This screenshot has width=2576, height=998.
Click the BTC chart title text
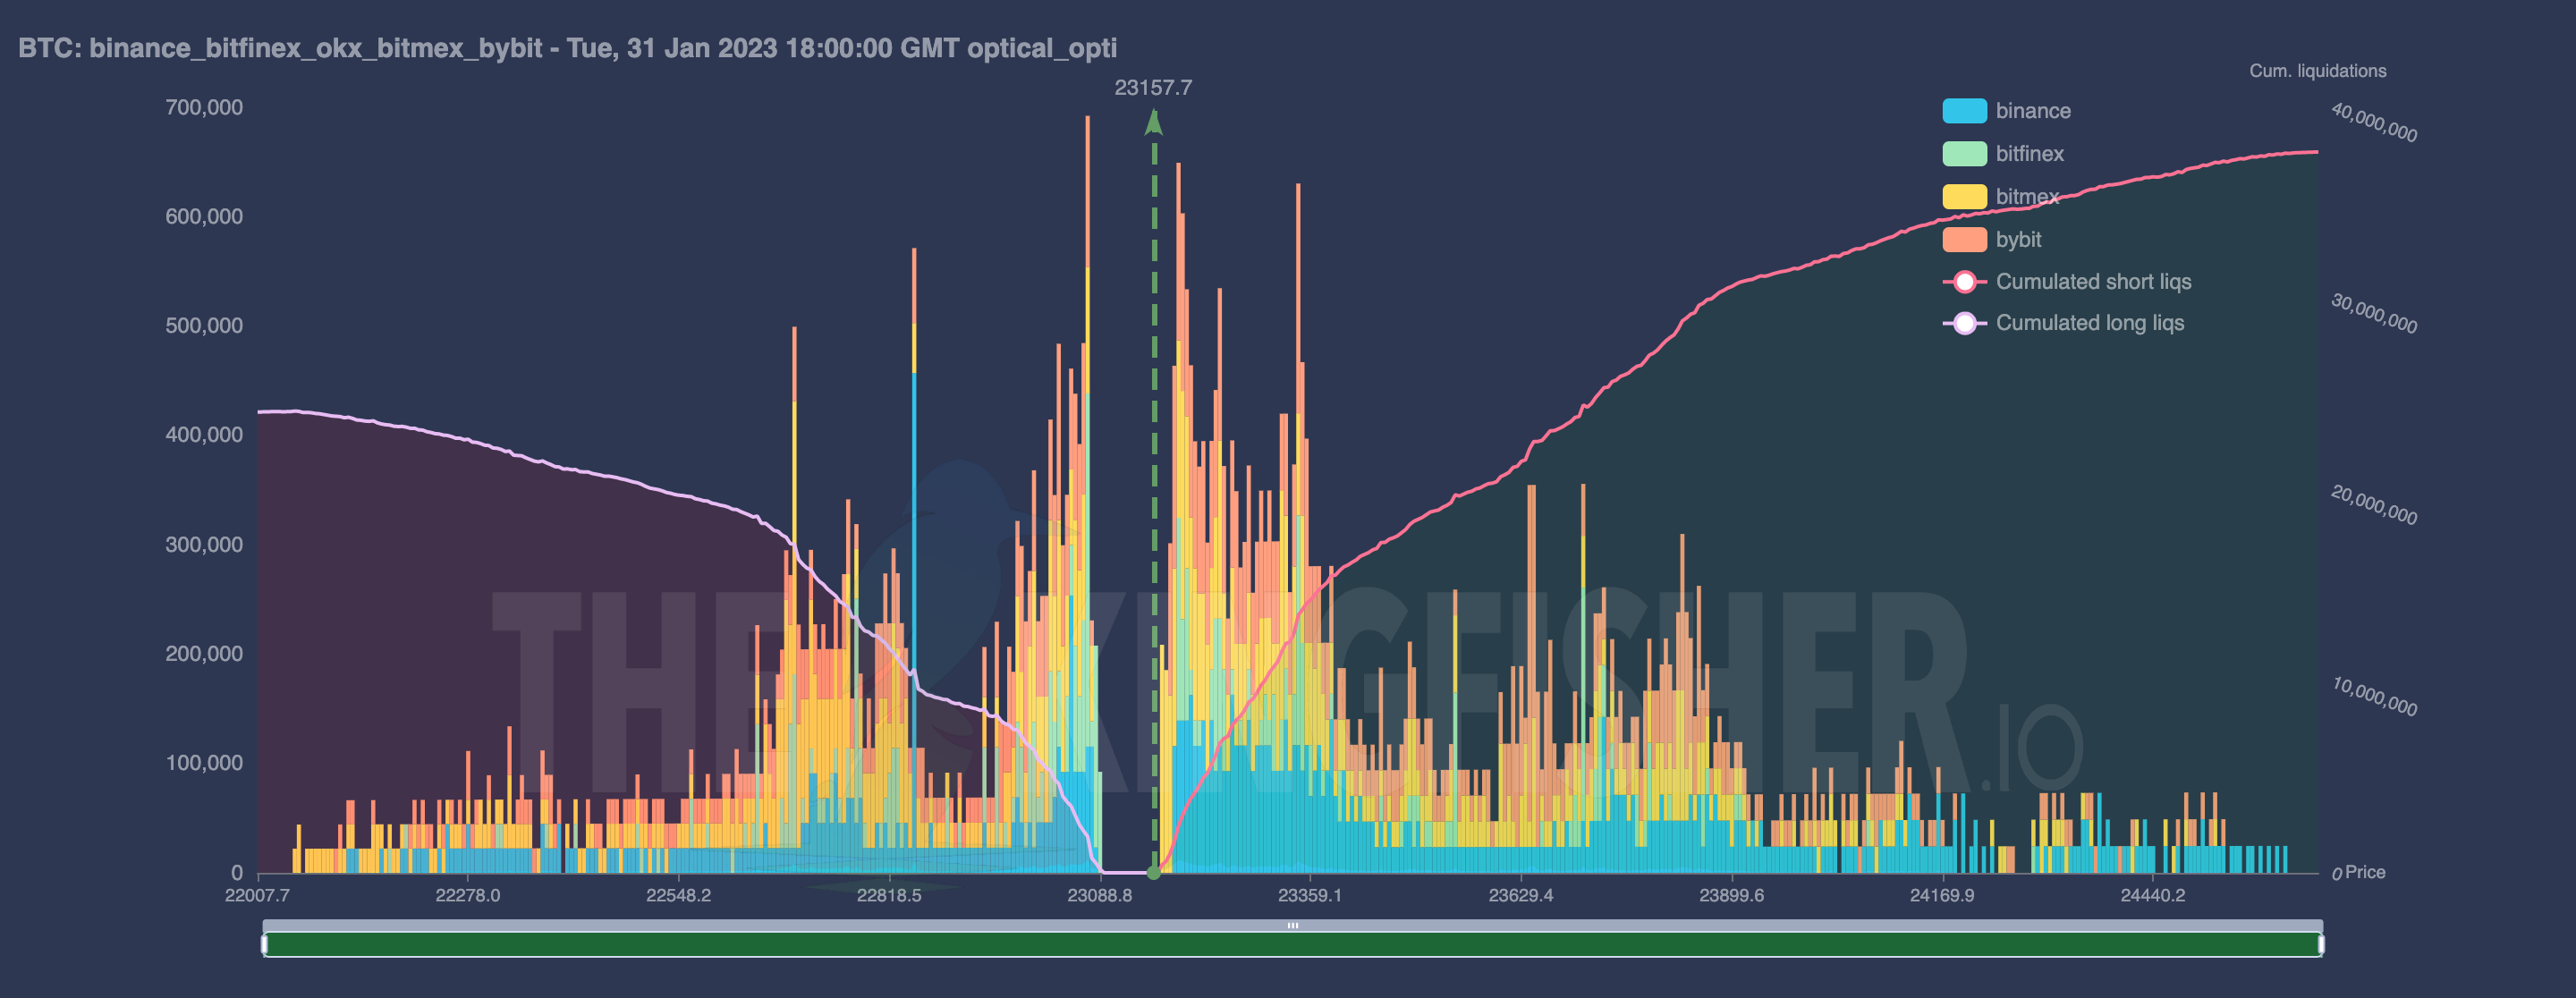[x=567, y=48]
